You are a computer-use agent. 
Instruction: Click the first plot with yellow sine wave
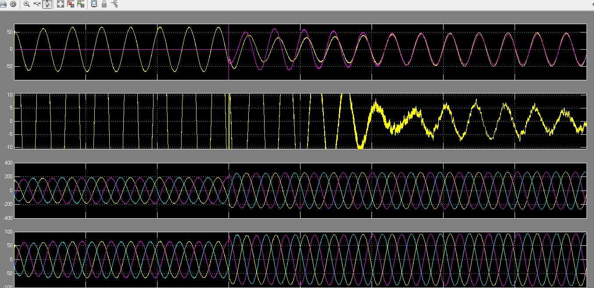coord(301,52)
